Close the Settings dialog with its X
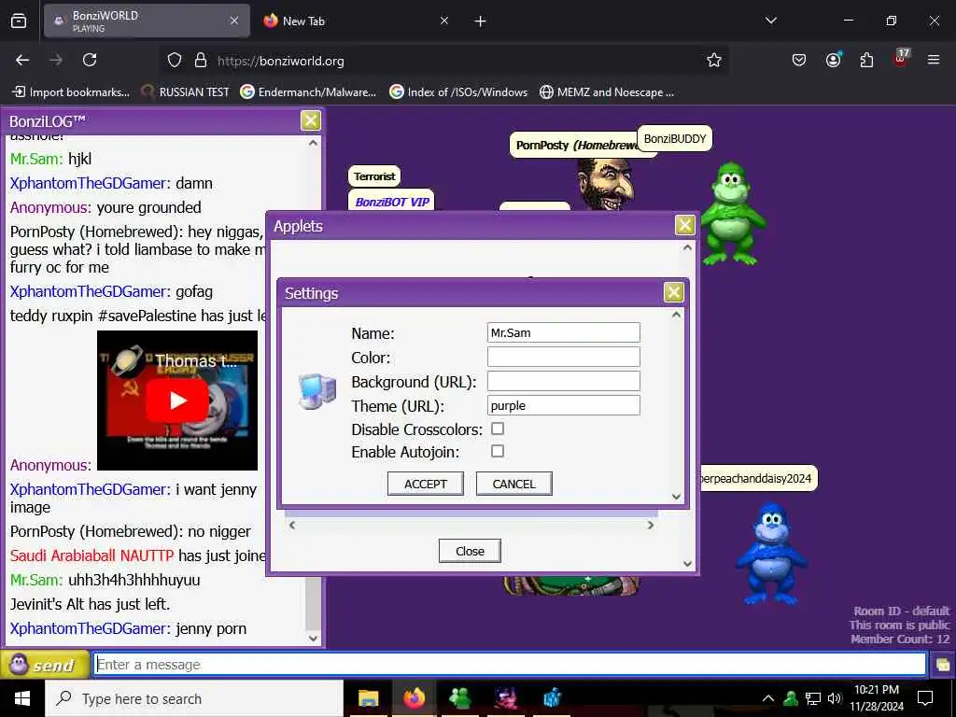956x717 pixels. coord(673,292)
